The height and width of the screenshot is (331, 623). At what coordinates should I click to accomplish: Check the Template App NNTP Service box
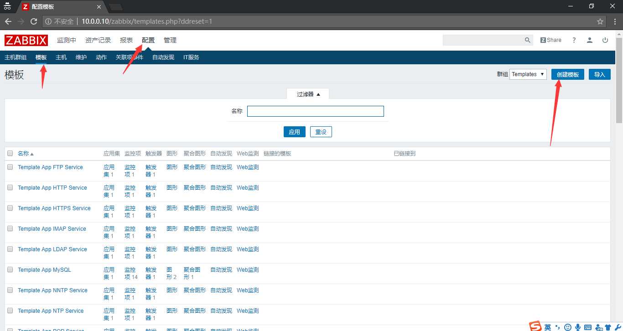click(10, 290)
